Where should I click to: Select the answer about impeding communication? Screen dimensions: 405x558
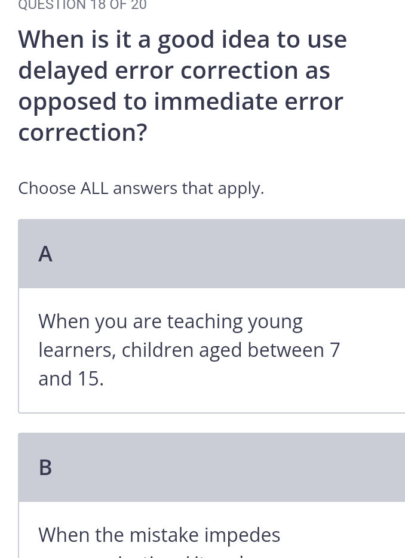pyautogui.click(x=159, y=534)
